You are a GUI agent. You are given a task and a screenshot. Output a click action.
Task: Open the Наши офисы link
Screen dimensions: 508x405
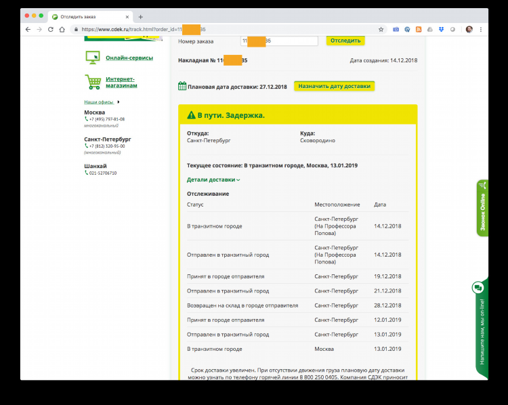pos(99,102)
